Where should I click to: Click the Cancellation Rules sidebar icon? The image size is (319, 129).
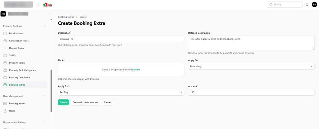tap(5, 41)
